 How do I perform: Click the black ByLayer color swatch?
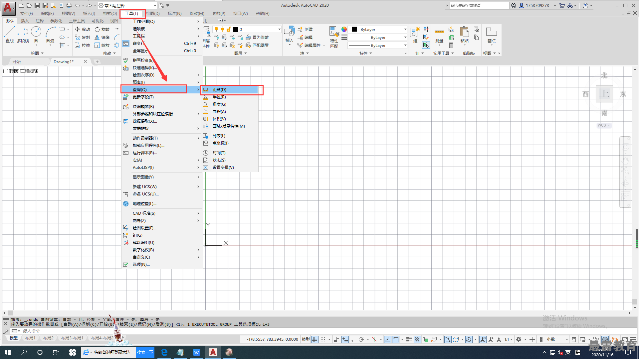pos(354,29)
